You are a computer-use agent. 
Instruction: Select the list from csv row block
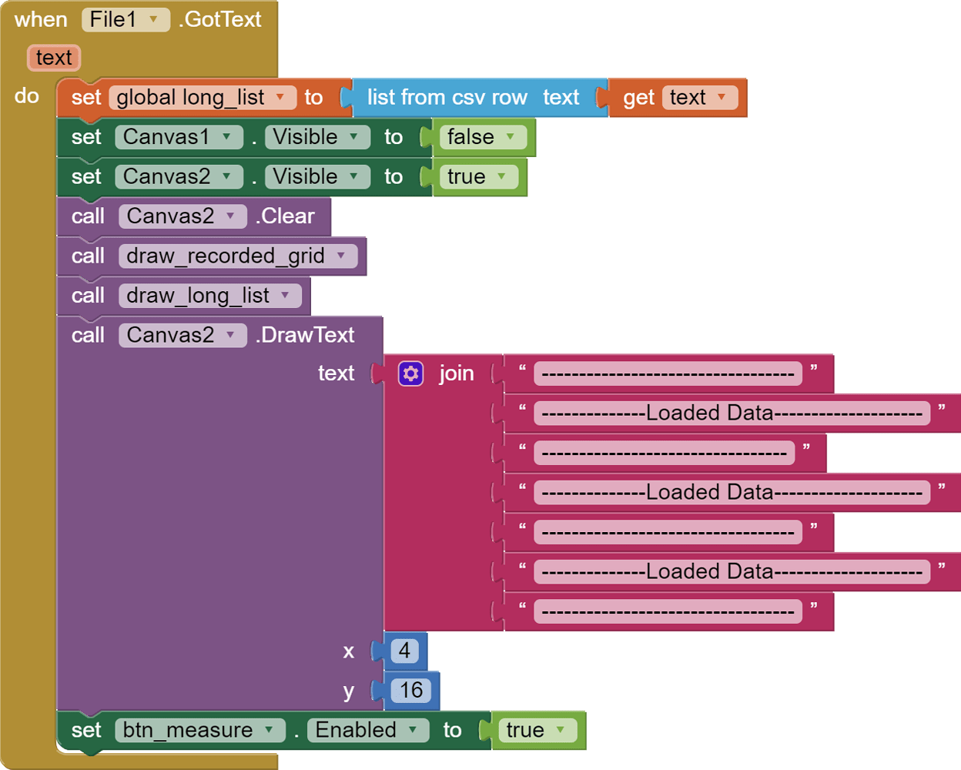tap(447, 98)
